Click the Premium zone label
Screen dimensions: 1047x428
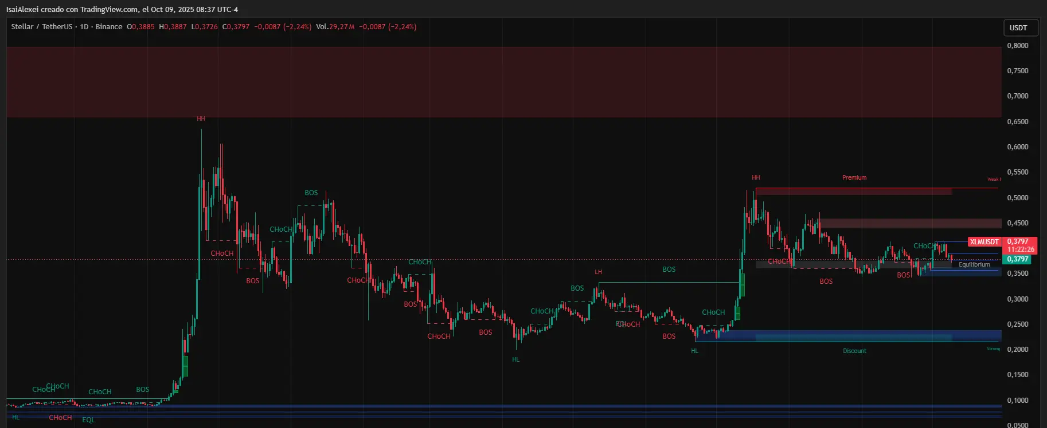click(x=854, y=177)
